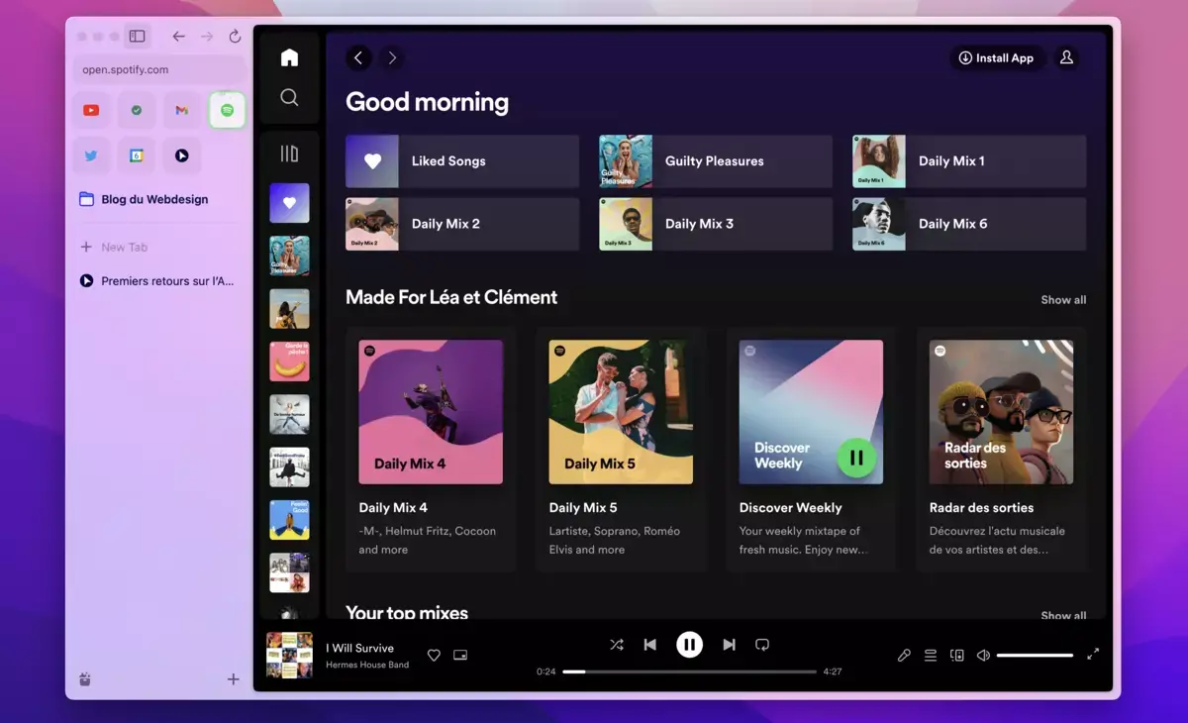Go to the previous track
This screenshot has height=723, width=1188.
click(650, 645)
